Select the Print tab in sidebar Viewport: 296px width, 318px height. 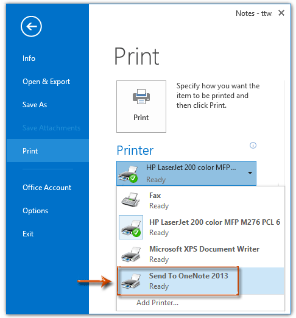tap(48, 150)
